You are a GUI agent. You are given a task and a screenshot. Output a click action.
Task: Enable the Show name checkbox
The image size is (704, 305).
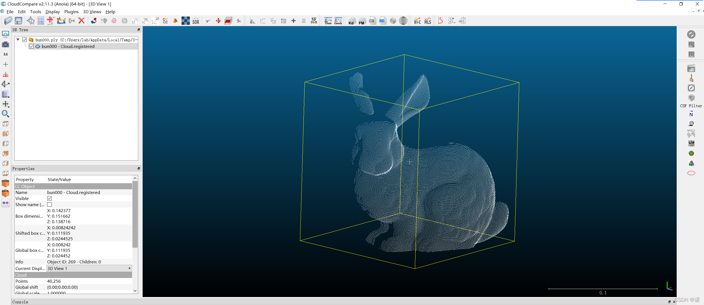click(x=49, y=204)
